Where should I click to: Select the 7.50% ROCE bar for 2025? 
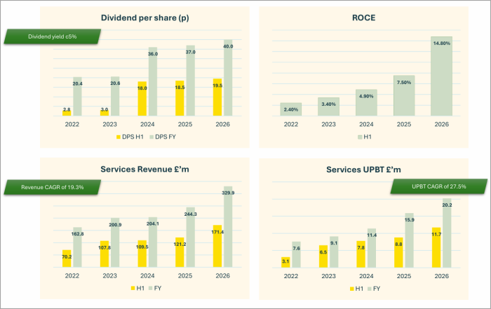coord(404,96)
